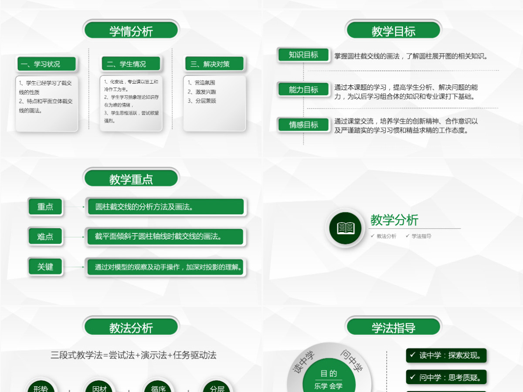Click the 截平面倾斜于圆柱轴线时截交线的画法 bar
This screenshot has width=523, height=392.
coord(166,237)
